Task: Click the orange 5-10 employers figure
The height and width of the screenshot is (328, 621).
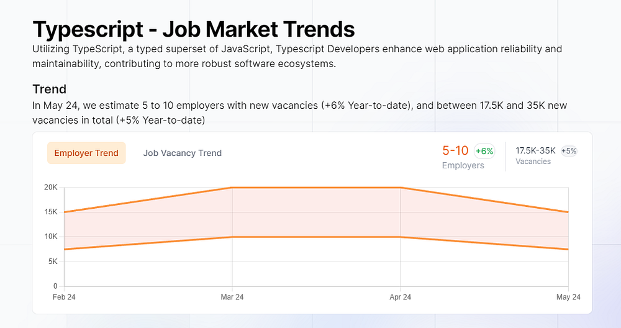Action: coord(455,150)
